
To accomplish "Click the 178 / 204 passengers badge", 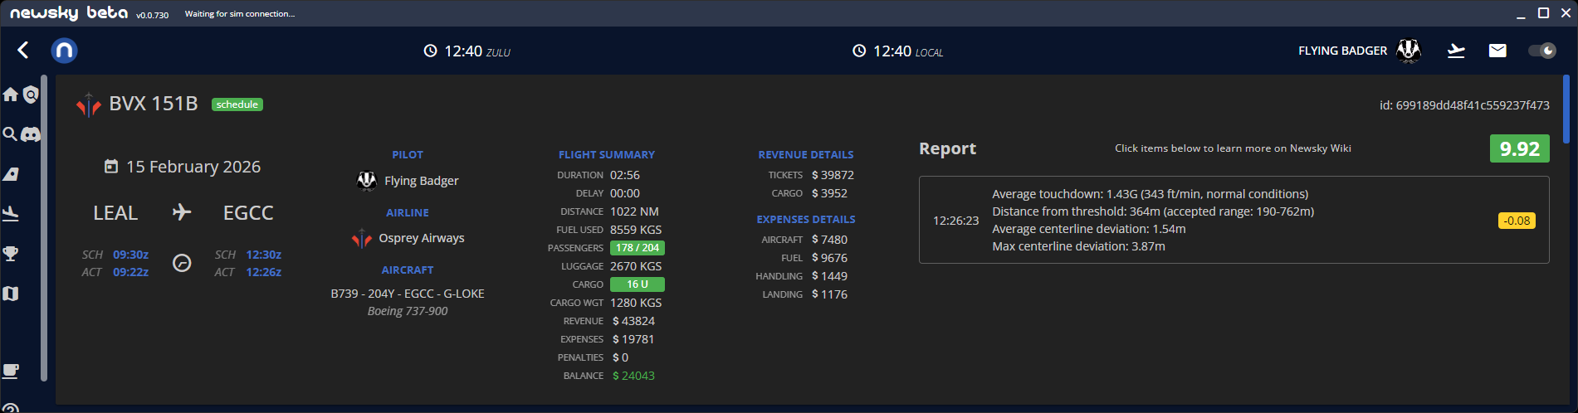I will tap(638, 248).
